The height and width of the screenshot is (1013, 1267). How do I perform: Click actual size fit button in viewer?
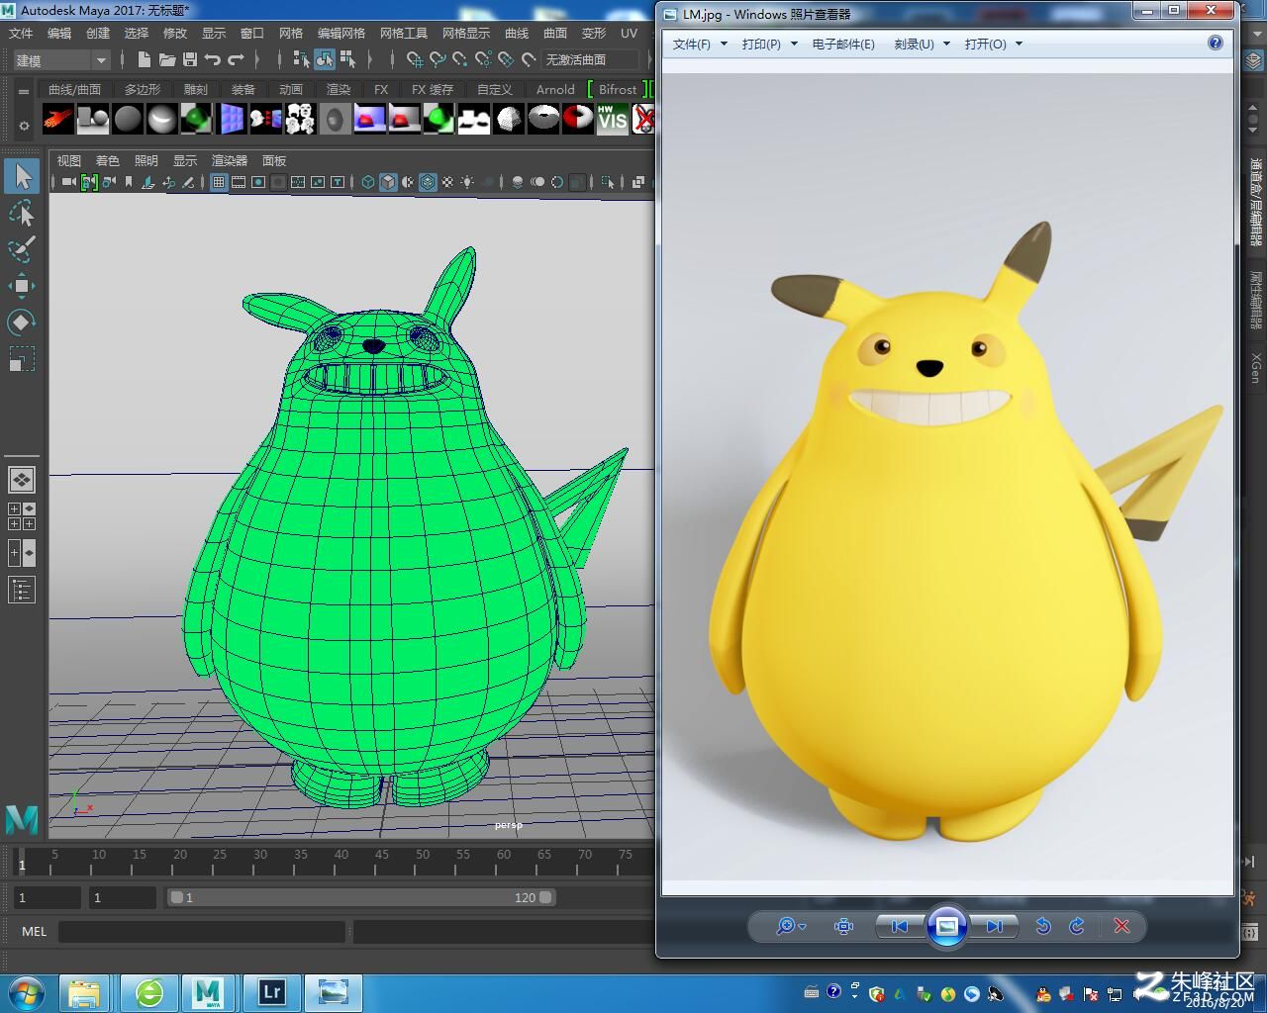click(843, 926)
